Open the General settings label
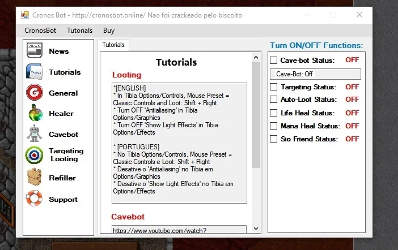The height and width of the screenshot is (250, 398). click(63, 93)
